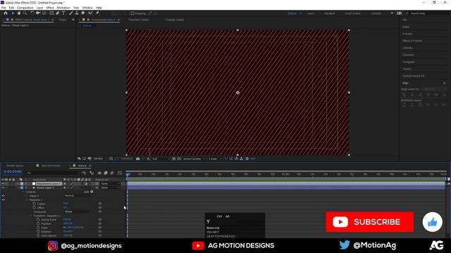451x253 pixels.
Task: Open the Full resolution dropdown
Action: coord(161,159)
